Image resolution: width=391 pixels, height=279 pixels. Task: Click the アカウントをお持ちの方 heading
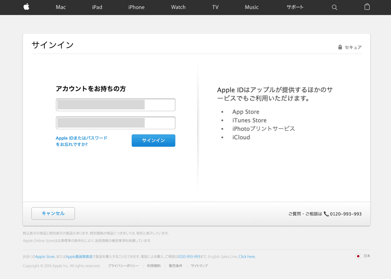point(91,89)
